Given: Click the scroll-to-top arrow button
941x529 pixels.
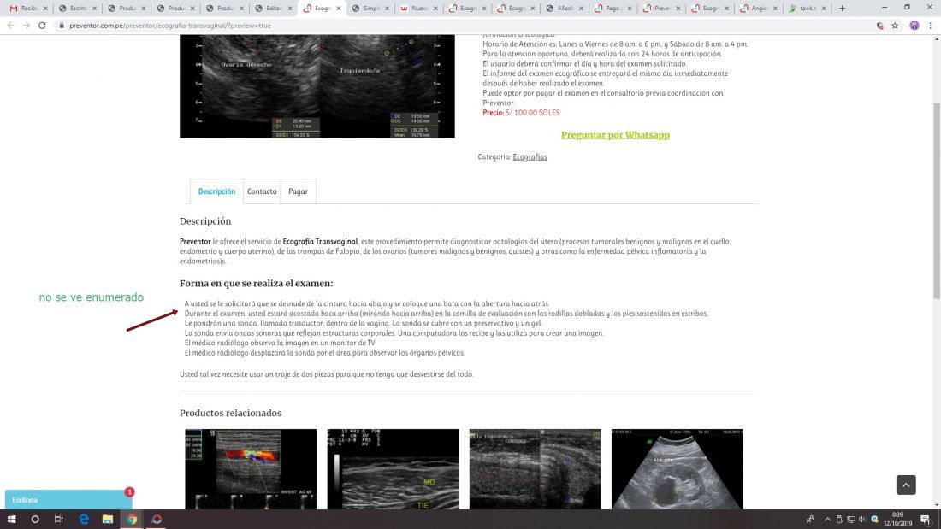Looking at the screenshot, I should [x=906, y=485].
